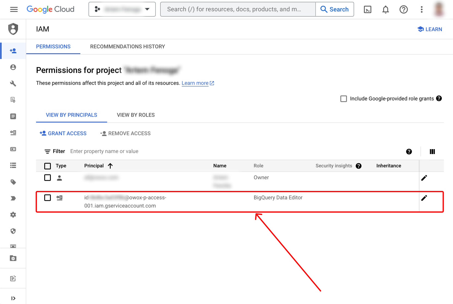Open Organization Policies sidebar icon
The height and width of the screenshot is (304, 453).
pos(13,116)
